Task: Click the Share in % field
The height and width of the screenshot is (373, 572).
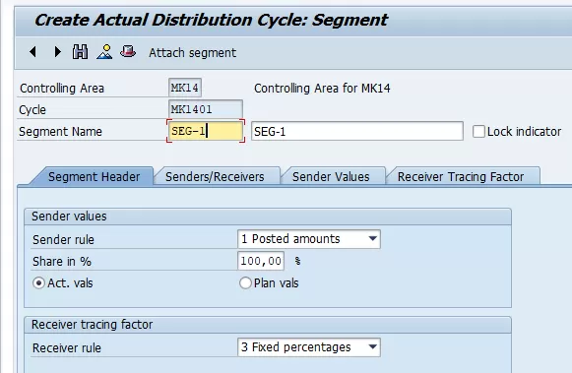Action: click(x=261, y=261)
